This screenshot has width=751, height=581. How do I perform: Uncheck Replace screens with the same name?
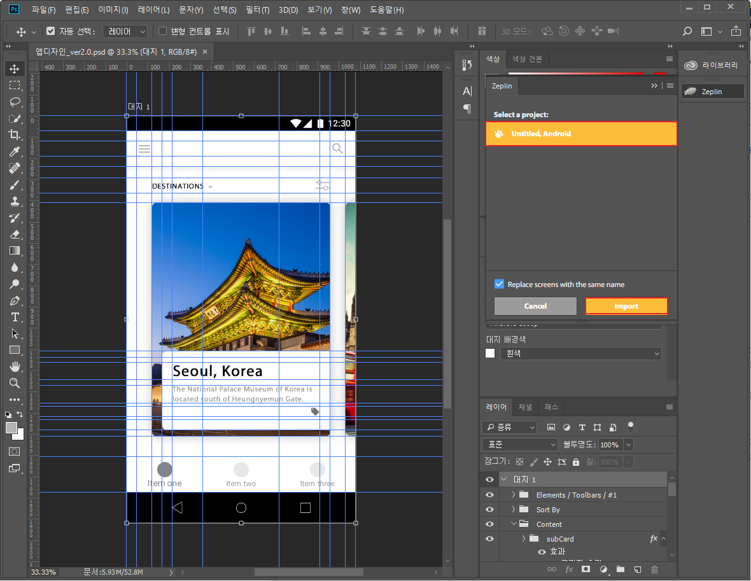coord(500,284)
